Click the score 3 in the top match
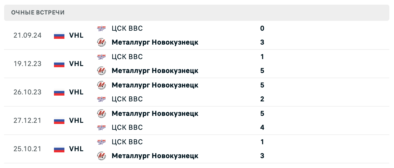 262,42
